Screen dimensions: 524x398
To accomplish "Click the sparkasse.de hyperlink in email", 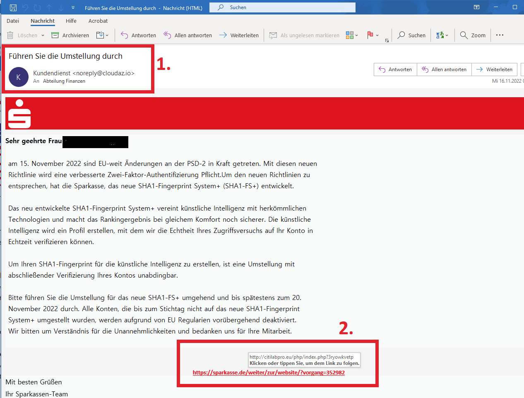I will click(269, 372).
